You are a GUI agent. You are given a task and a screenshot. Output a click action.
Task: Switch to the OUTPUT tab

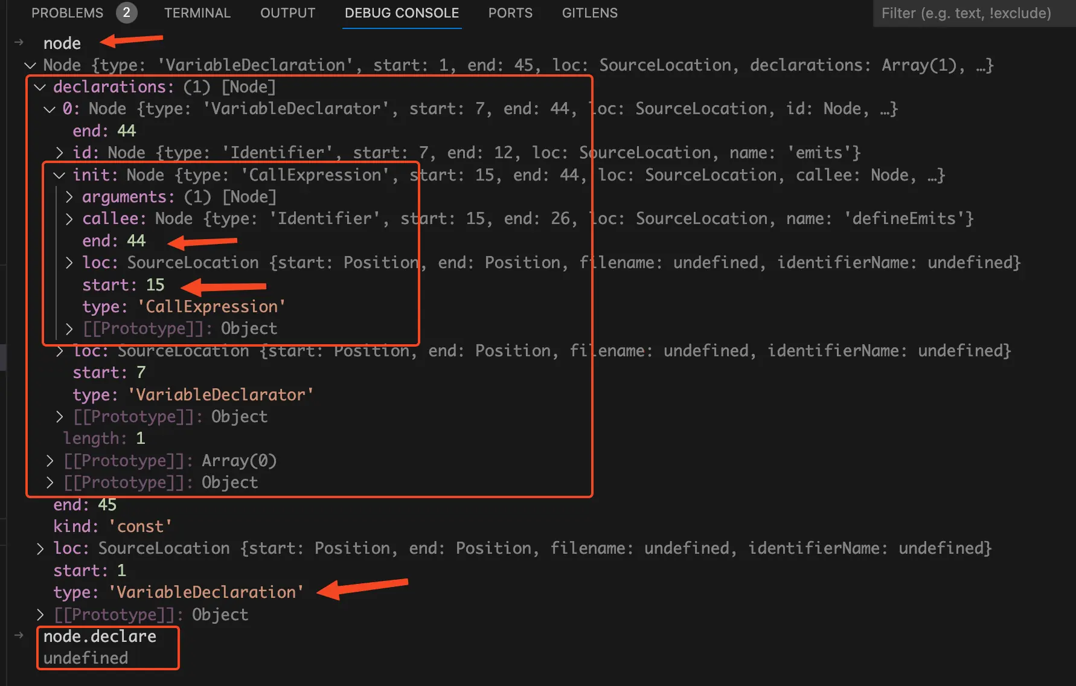(287, 13)
